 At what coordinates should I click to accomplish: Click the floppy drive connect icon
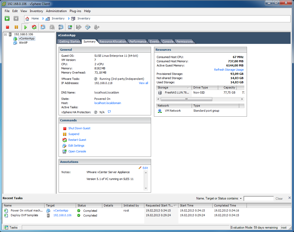pos(79,27)
